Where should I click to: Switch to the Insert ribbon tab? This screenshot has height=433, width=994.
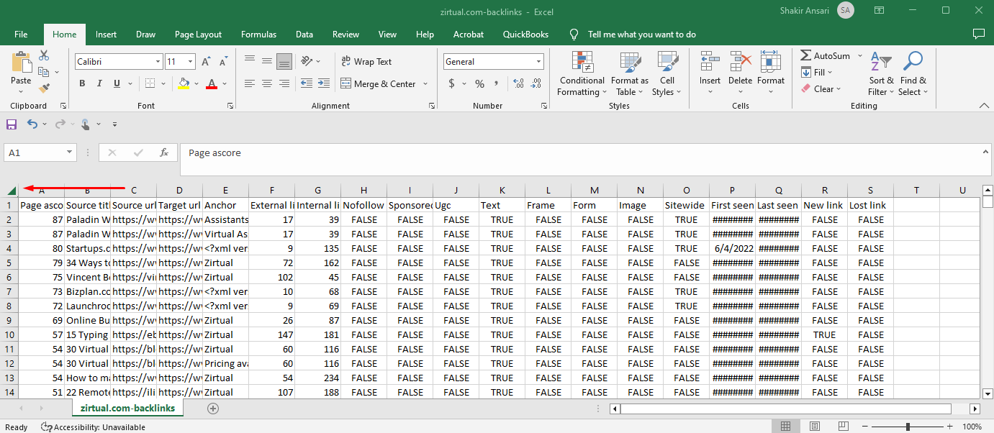106,34
